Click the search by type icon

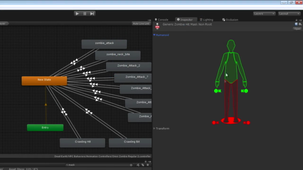click(x=138, y=165)
